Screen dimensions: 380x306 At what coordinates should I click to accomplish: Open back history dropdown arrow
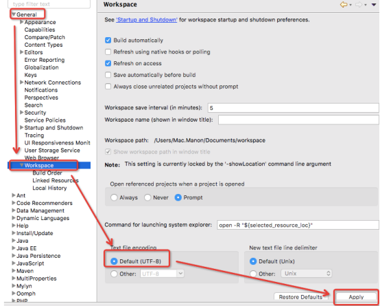[x=351, y=5]
